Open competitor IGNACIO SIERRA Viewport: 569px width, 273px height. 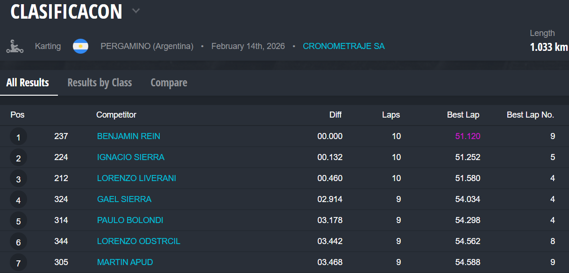[x=131, y=157]
